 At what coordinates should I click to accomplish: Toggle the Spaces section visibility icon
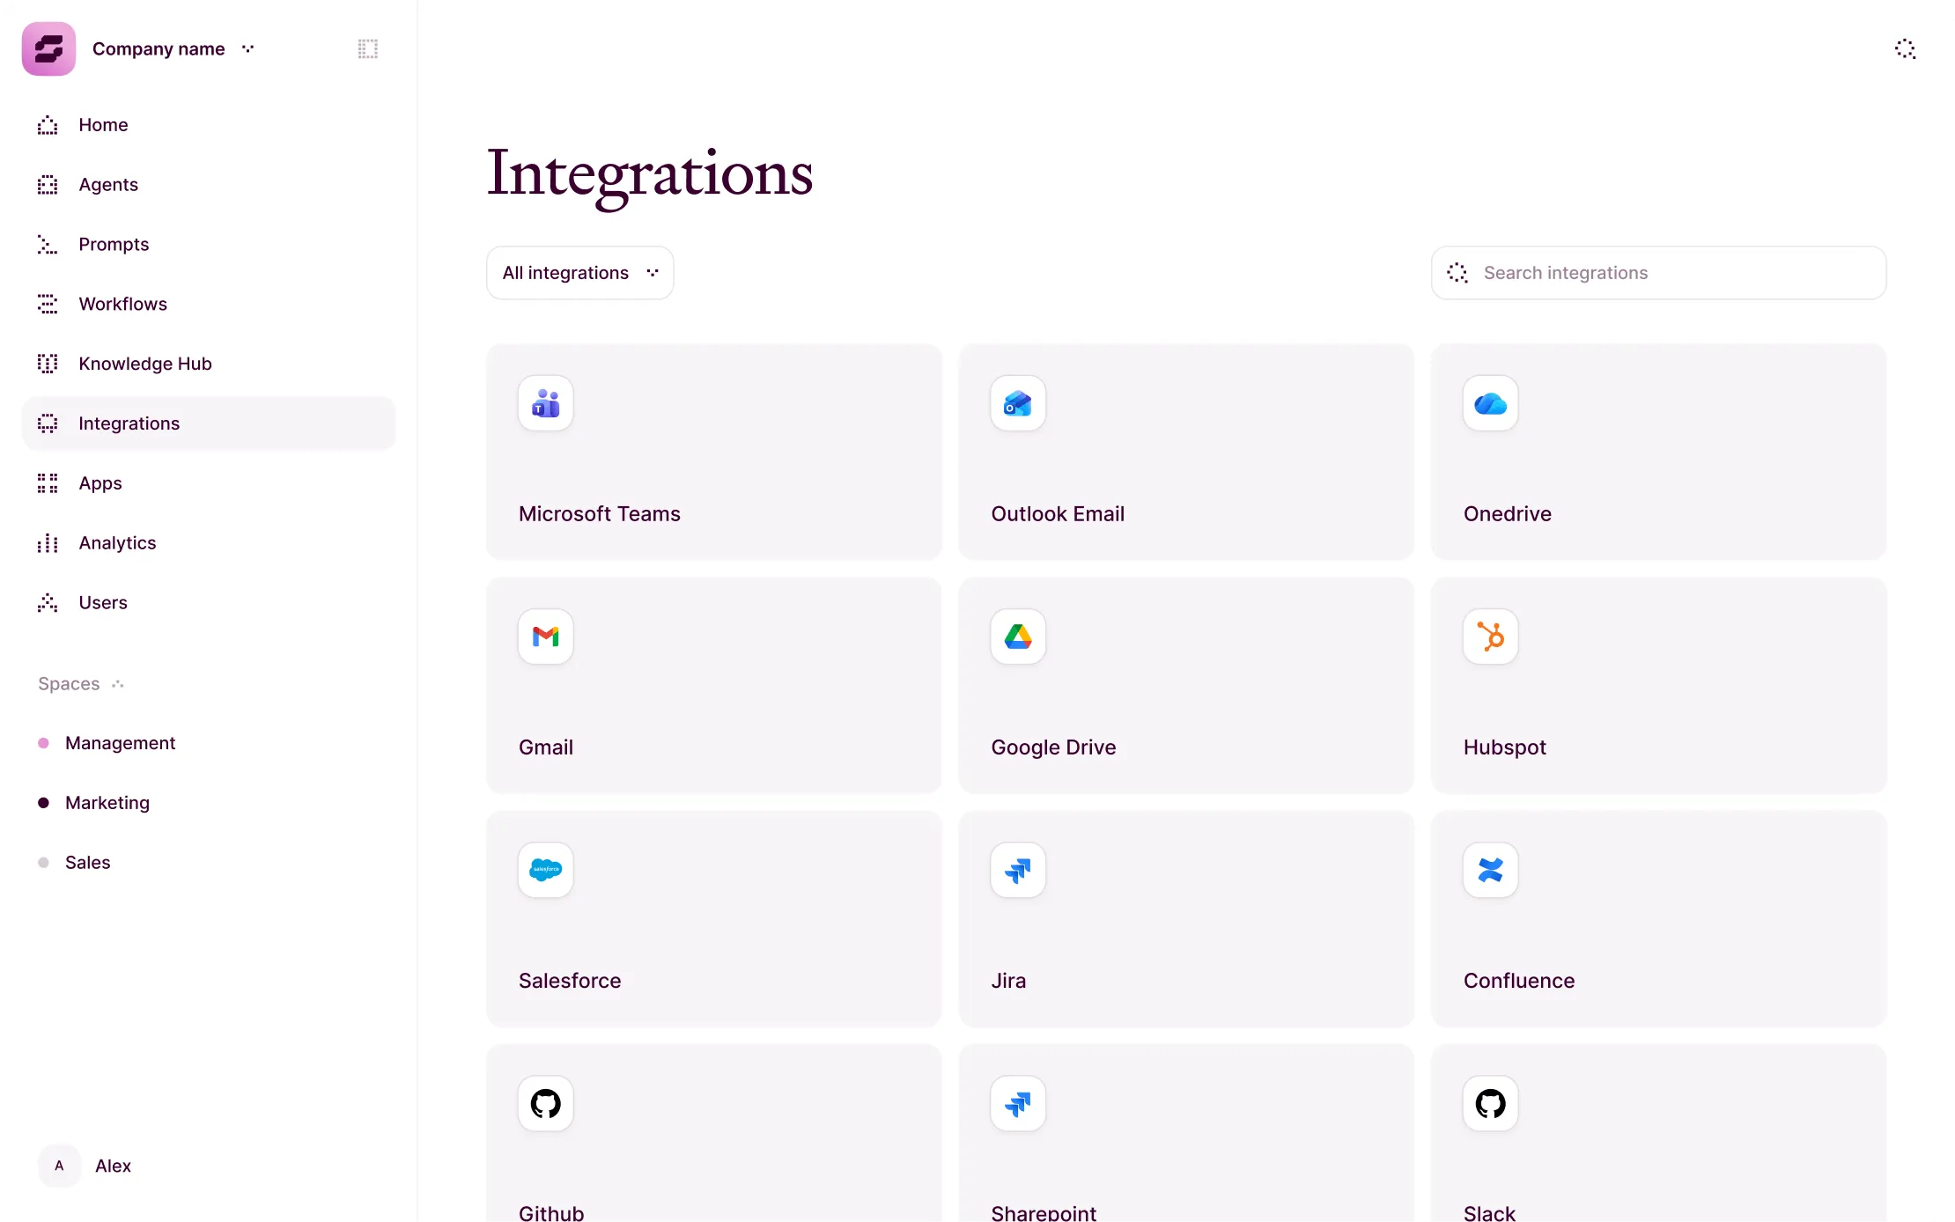[x=116, y=683]
